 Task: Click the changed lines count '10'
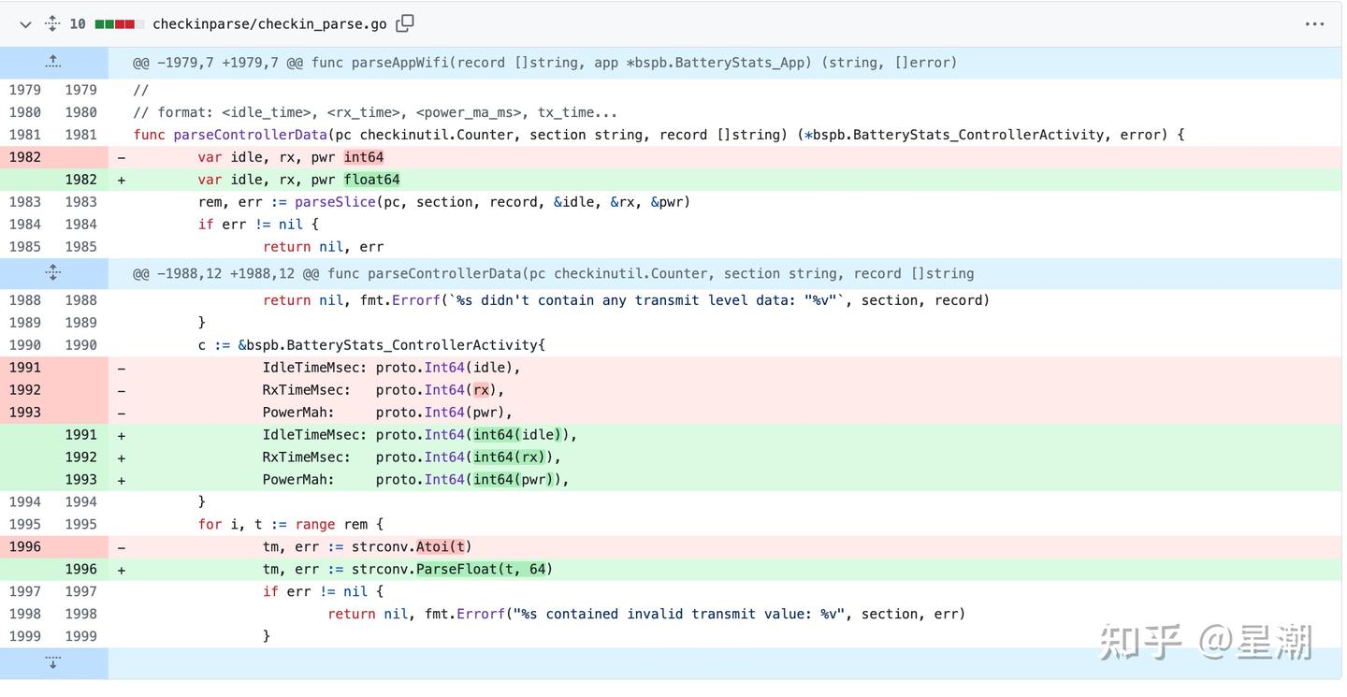(78, 24)
